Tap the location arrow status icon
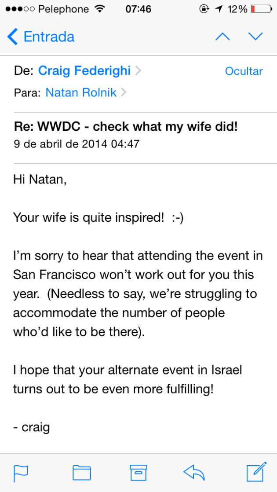The height and width of the screenshot is (492, 277). pos(219,9)
